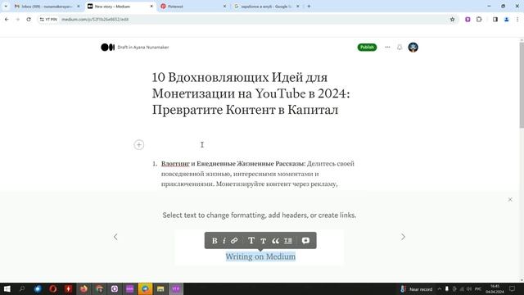The width and height of the screenshot is (524, 295).
Task: Publish the draft story
Action: point(367,48)
